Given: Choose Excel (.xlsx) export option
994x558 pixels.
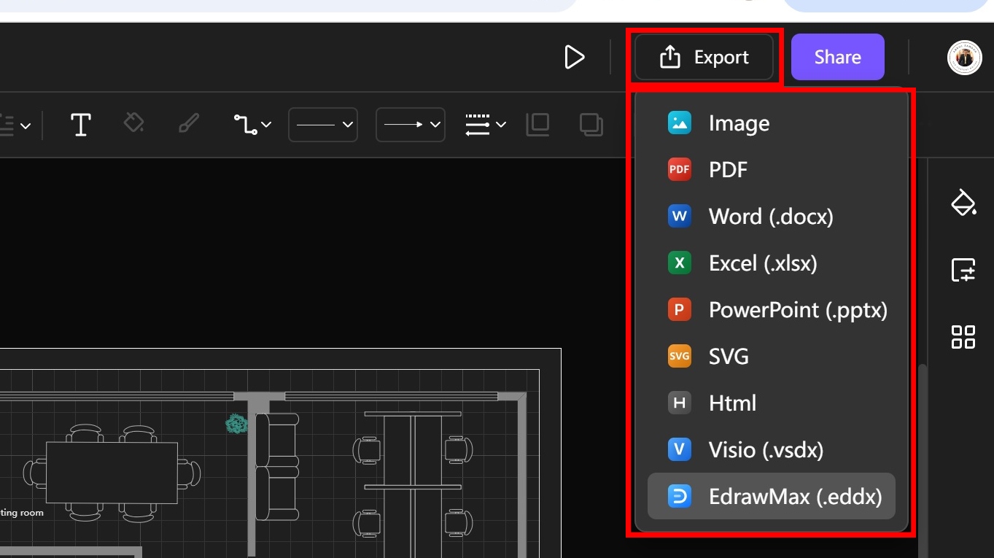Looking at the screenshot, I should click(x=772, y=263).
